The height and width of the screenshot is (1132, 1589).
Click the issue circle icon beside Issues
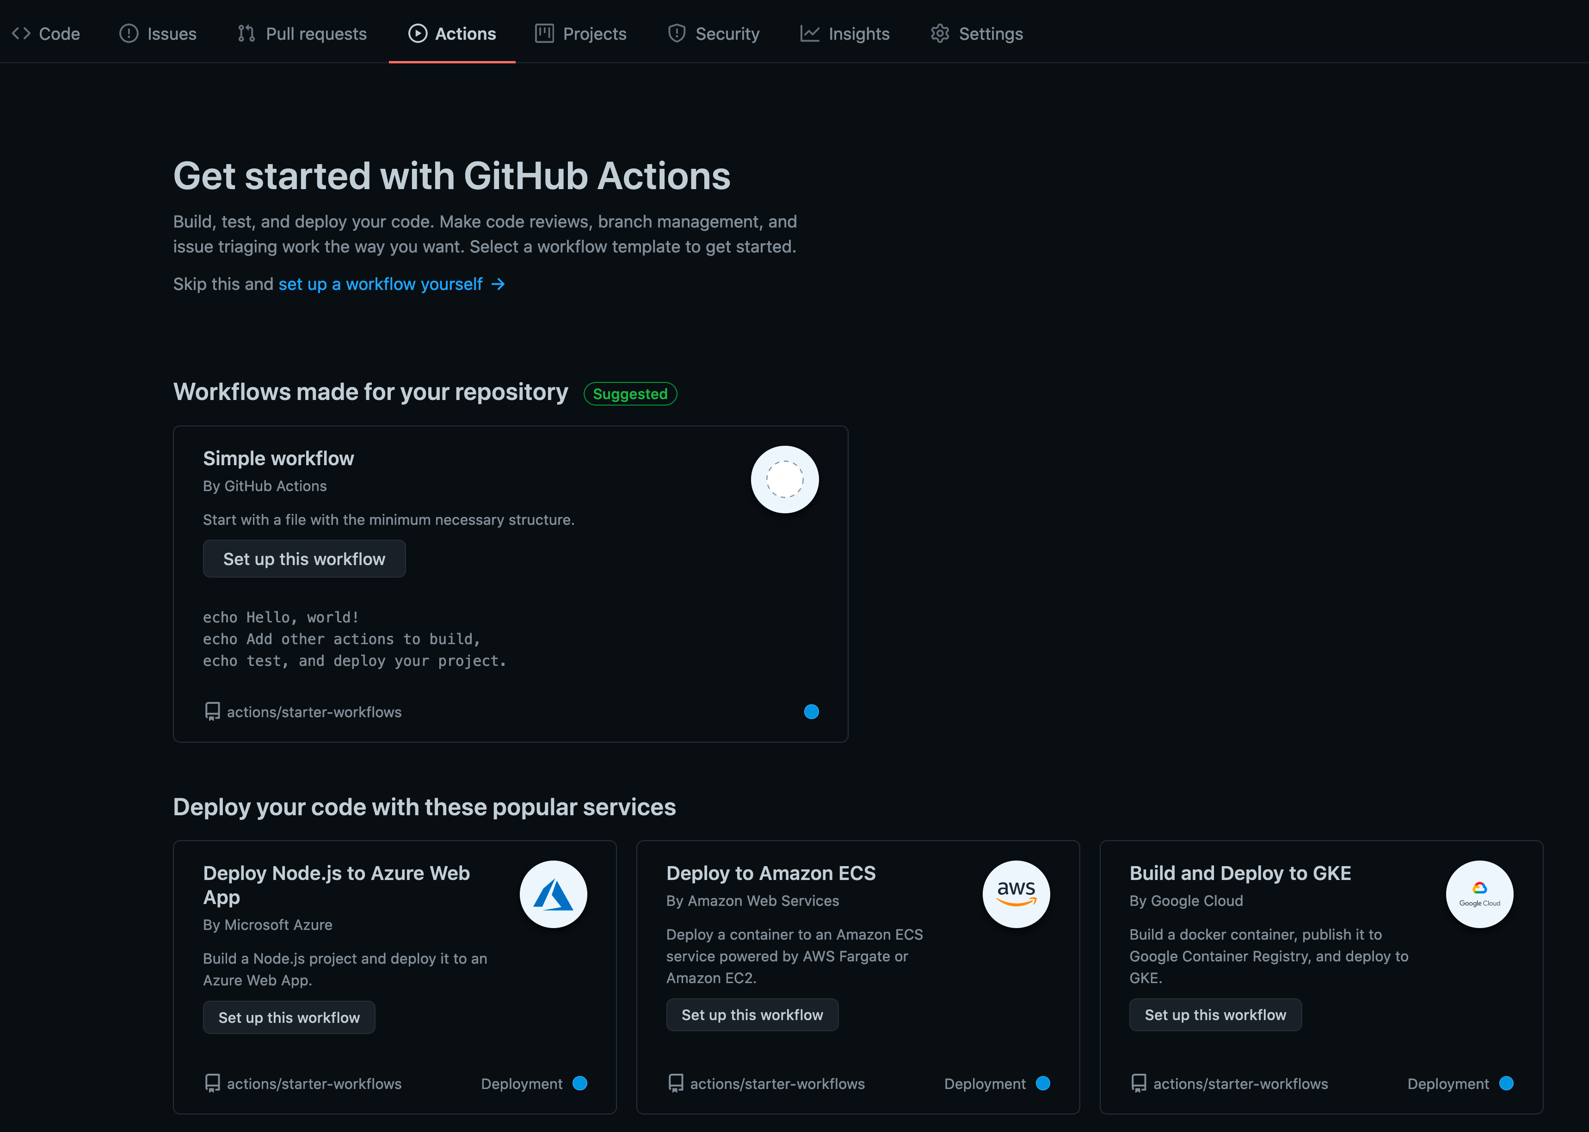(x=129, y=33)
